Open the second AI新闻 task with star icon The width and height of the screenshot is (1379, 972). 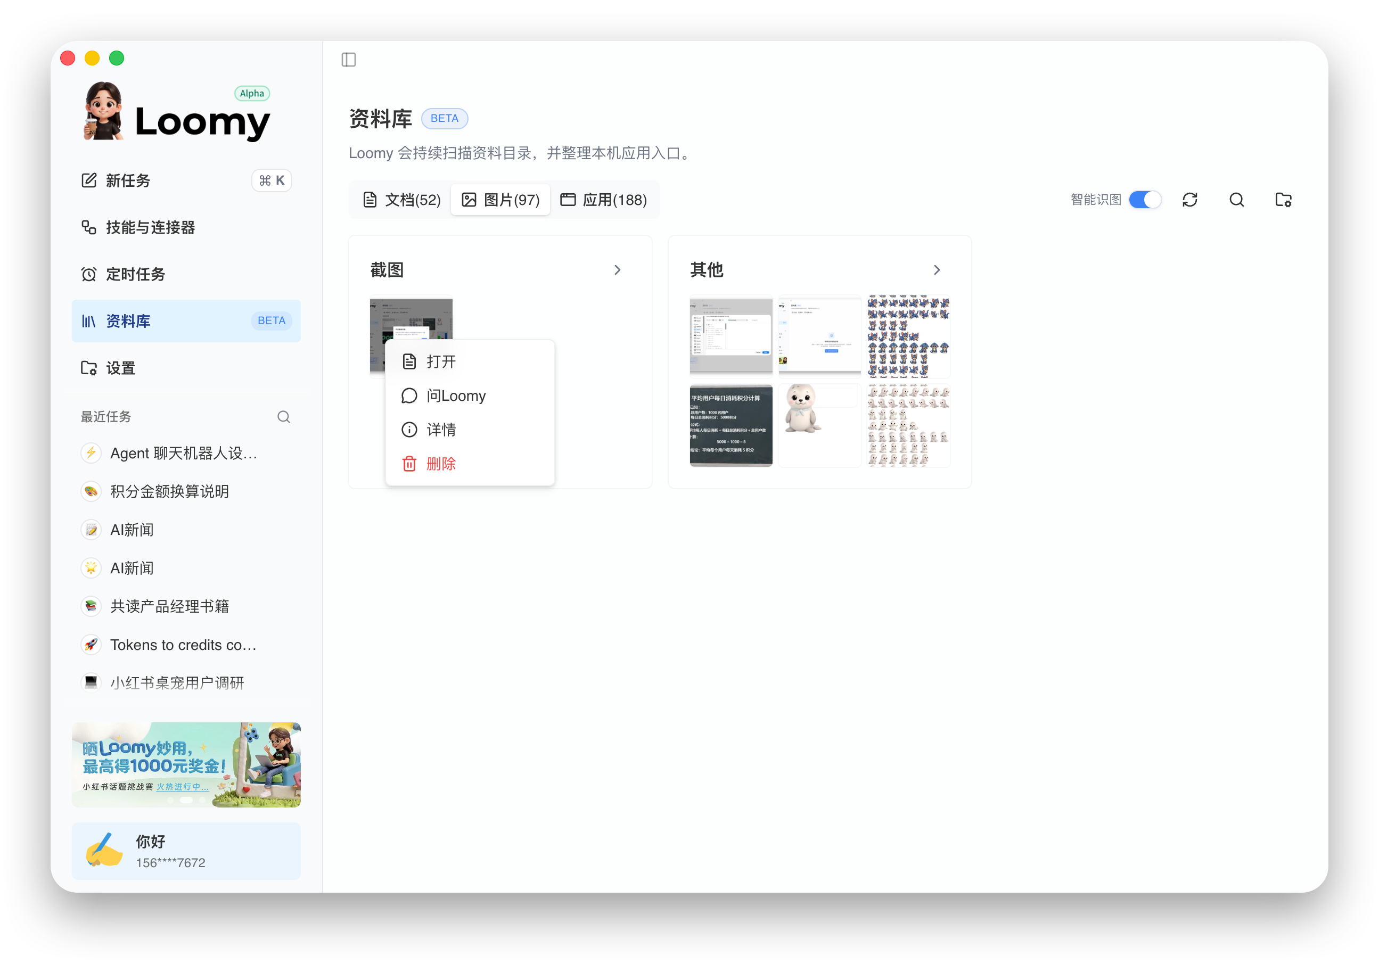coord(186,568)
